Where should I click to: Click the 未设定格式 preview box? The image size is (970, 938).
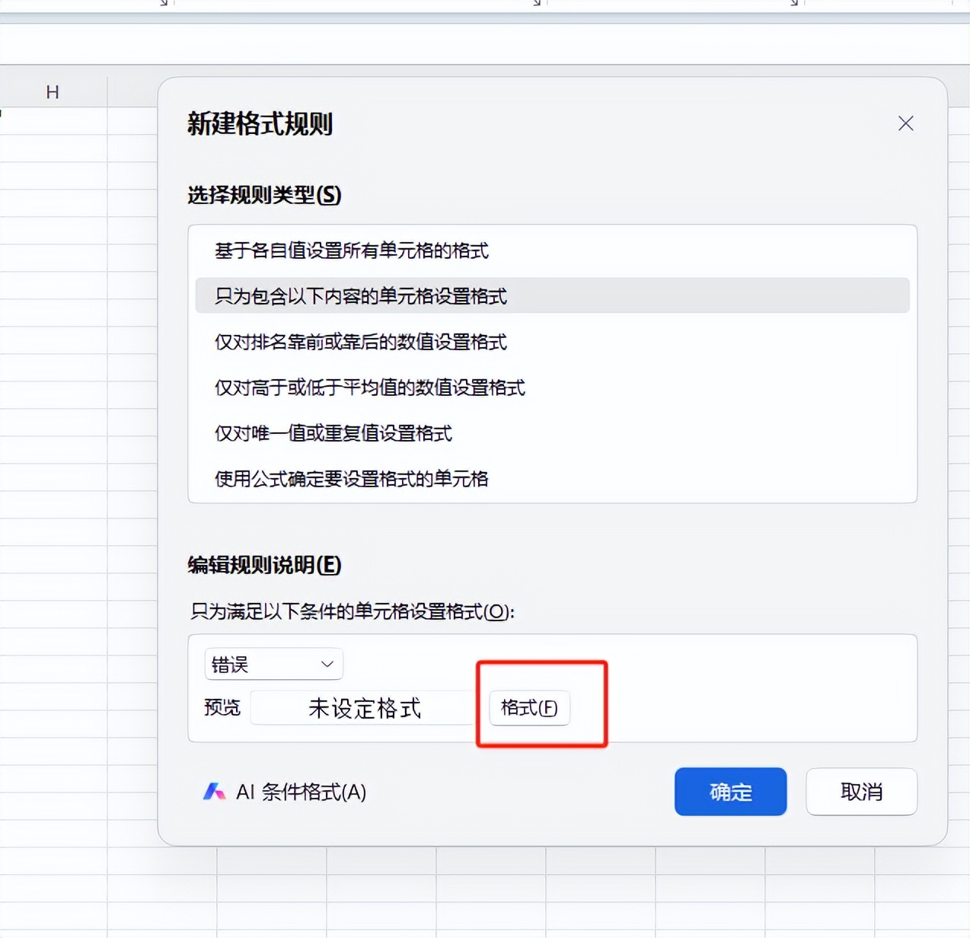364,708
